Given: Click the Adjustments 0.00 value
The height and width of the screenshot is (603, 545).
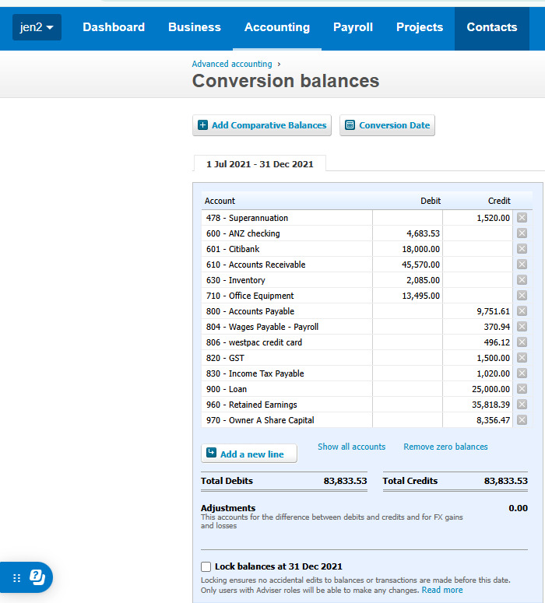Looking at the screenshot, I should tap(518, 508).
